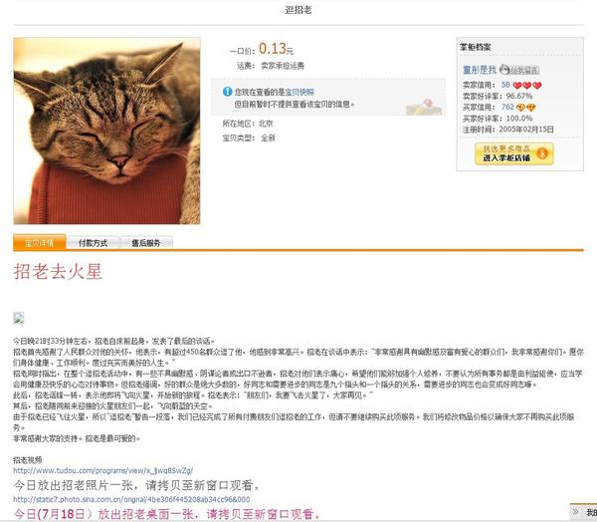The width and height of the screenshot is (597, 522).
Task: Click the seller credit score 58
Action: (505, 85)
